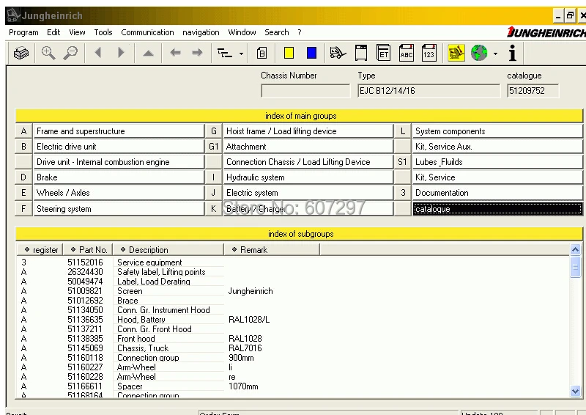The image size is (586, 415).
Task: Click the ABC text search icon
Action: 407,53
